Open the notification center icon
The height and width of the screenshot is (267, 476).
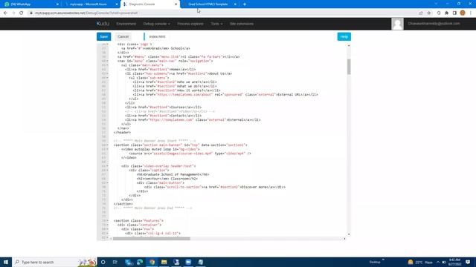point(468,262)
